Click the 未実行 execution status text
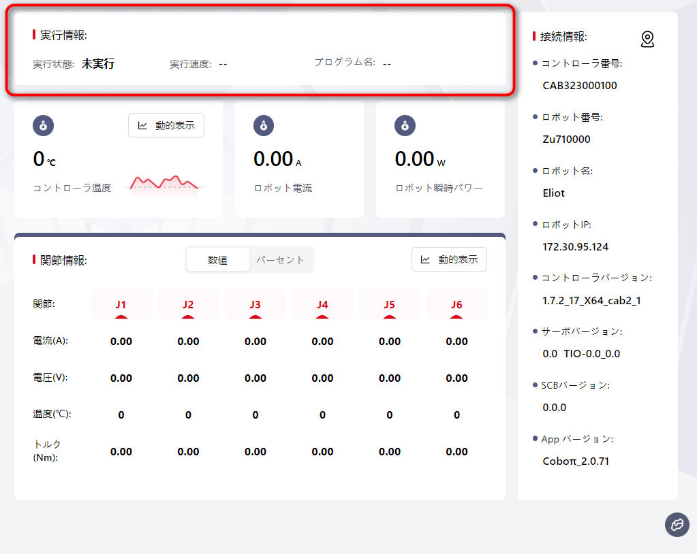Viewport: 697px width, 554px height. pyautogui.click(x=98, y=64)
